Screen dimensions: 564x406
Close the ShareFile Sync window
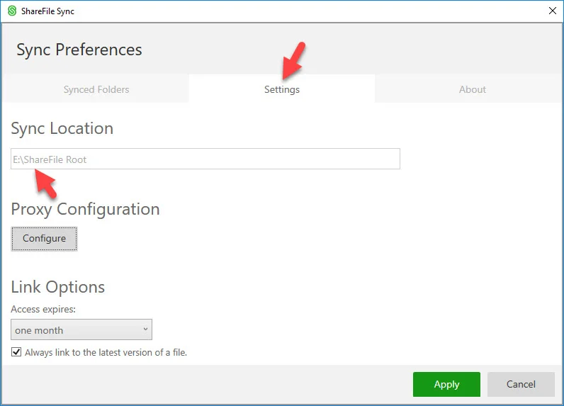(x=553, y=11)
